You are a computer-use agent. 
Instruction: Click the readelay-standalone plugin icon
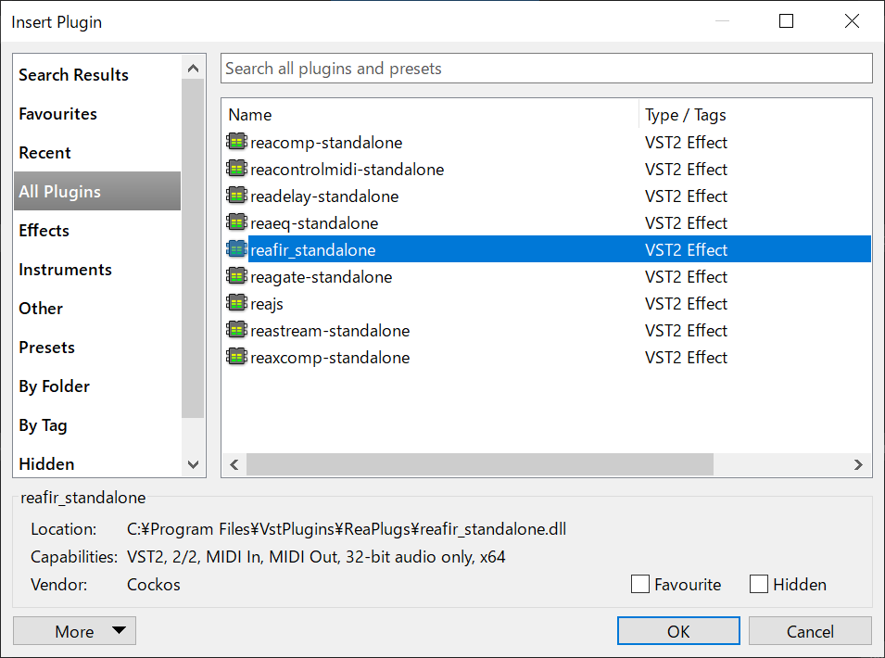pos(237,196)
